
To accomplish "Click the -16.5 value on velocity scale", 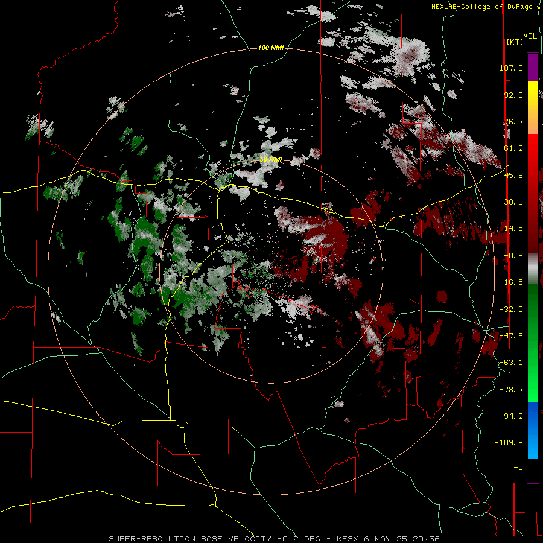I will (x=511, y=282).
